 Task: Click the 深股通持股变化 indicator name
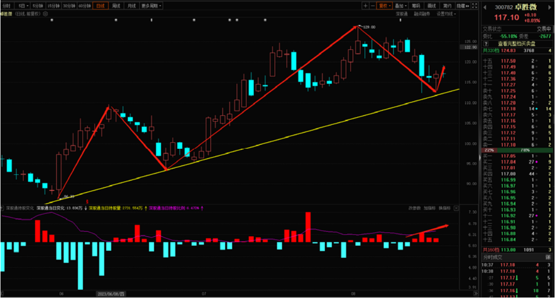coord(20,208)
